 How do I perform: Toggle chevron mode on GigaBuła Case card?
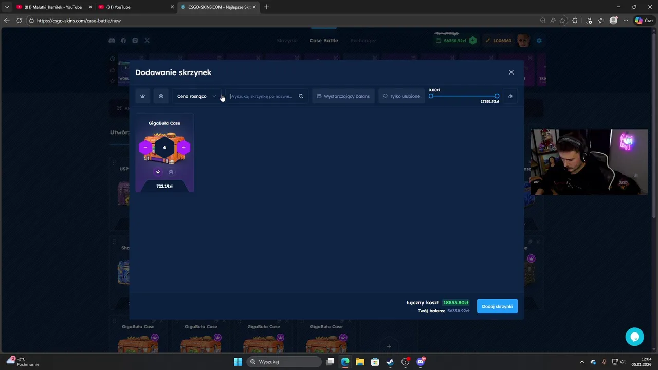pos(171,172)
